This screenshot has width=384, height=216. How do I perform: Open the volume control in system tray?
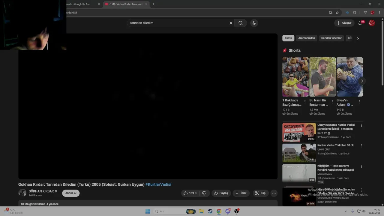(x=364, y=211)
